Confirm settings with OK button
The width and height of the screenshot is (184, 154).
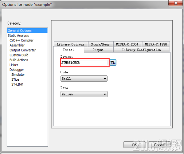(135, 145)
